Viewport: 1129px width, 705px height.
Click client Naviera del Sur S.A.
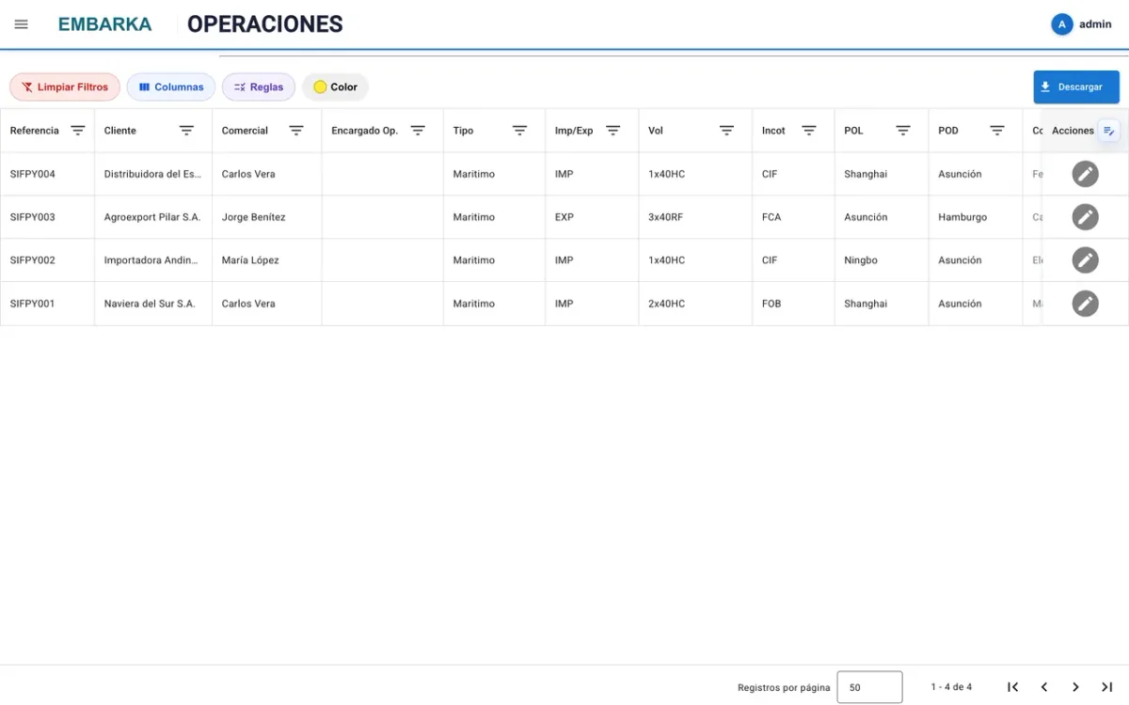tap(153, 304)
